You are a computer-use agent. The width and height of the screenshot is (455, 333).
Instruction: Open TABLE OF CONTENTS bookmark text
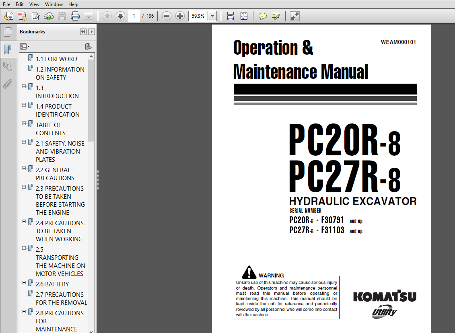pyautogui.click(x=51, y=129)
